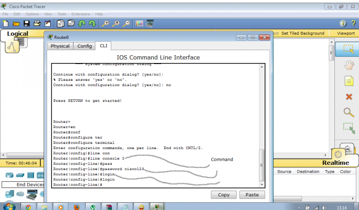The height and width of the screenshot is (210, 359).
Task: Click the volume icon in system tray
Action: [x=324, y=207]
